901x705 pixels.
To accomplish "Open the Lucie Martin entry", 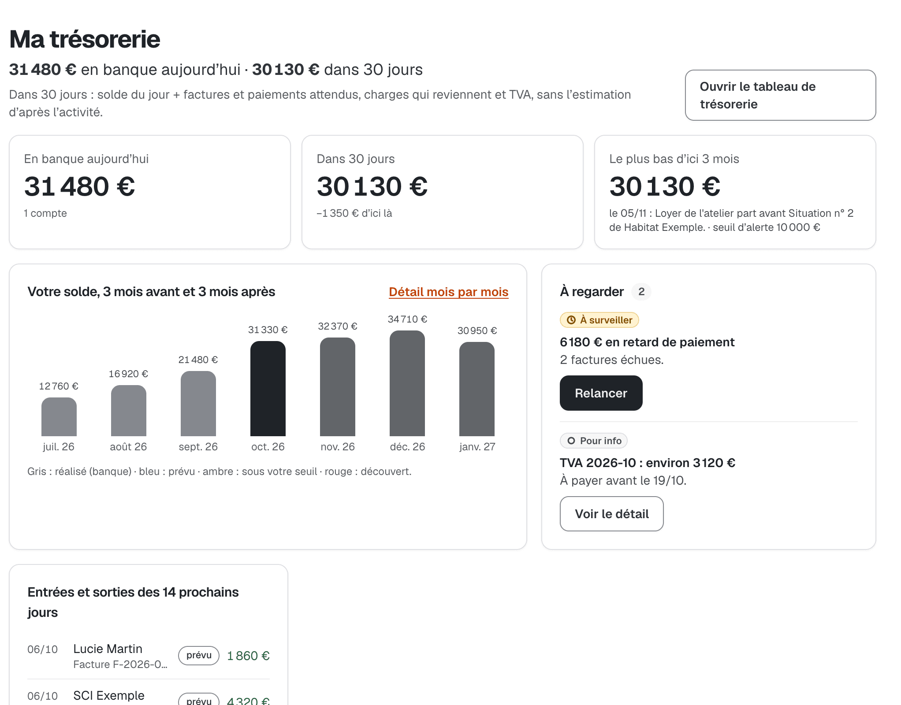I will [149, 656].
